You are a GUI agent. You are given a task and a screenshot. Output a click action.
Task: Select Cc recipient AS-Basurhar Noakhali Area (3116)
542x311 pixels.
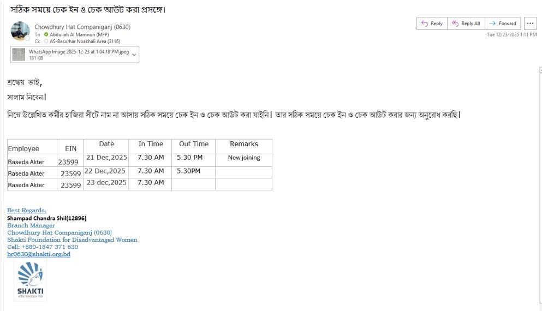(85, 41)
